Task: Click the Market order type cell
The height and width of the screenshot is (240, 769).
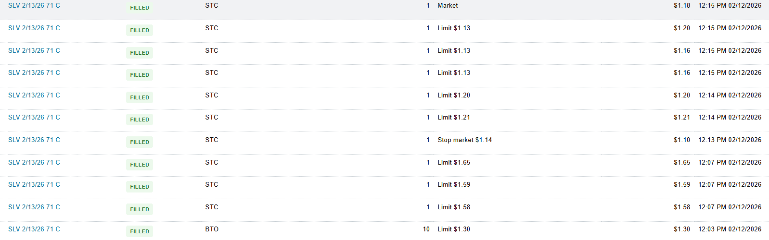Action: (448, 6)
